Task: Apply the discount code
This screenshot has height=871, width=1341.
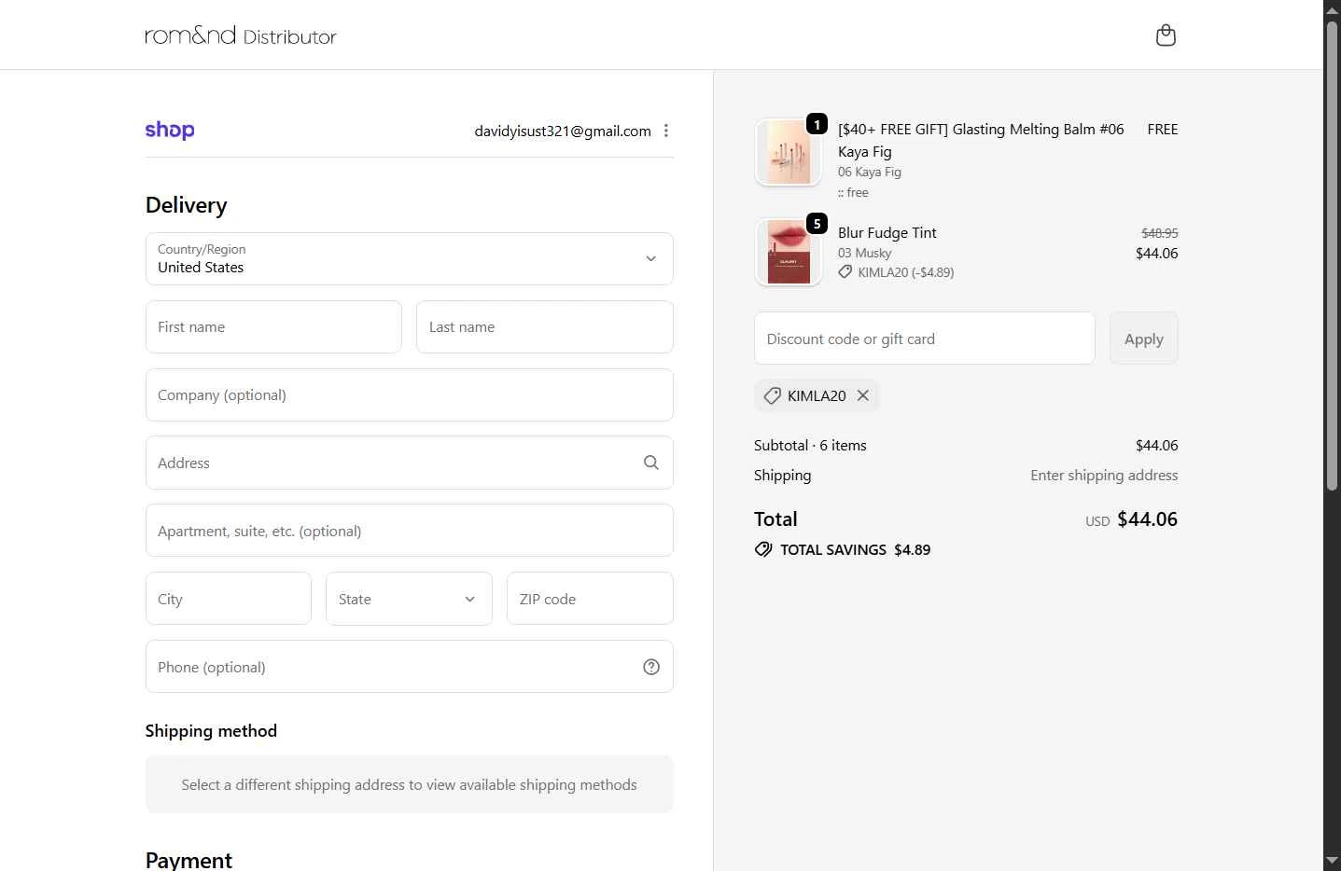Action: [1143, 339]
